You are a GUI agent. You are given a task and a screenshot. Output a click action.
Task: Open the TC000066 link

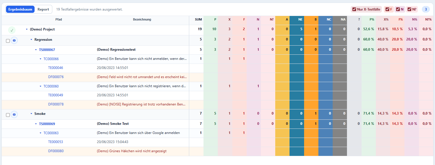point(51,59)
